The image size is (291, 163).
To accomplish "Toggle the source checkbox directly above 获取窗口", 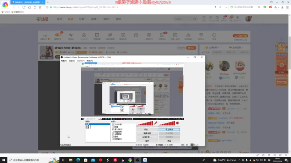I will (x=113, y=137).
